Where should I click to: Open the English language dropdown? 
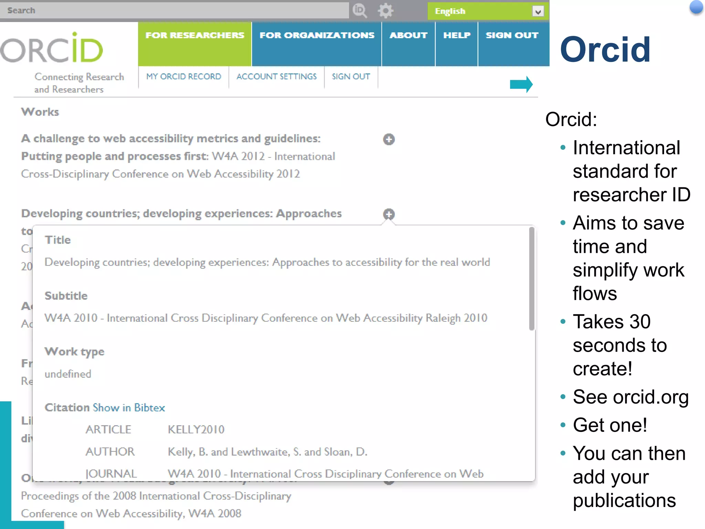coord(488,11)
